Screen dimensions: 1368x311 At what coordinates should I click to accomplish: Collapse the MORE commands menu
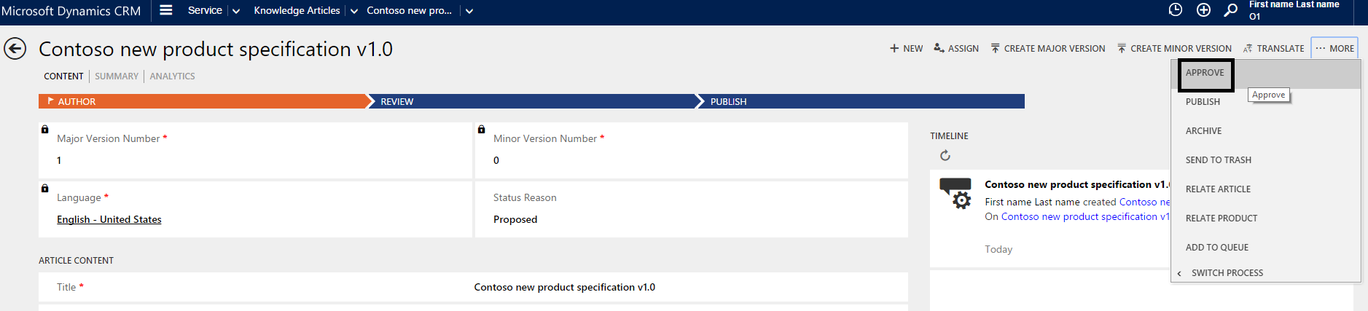coord(1334,48)
